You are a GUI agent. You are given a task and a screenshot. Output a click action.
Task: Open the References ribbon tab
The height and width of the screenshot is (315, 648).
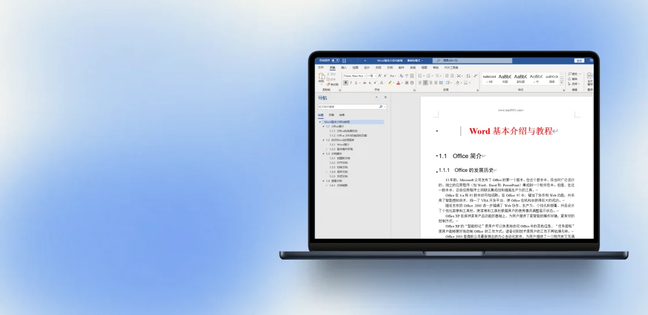coord(390,67)
